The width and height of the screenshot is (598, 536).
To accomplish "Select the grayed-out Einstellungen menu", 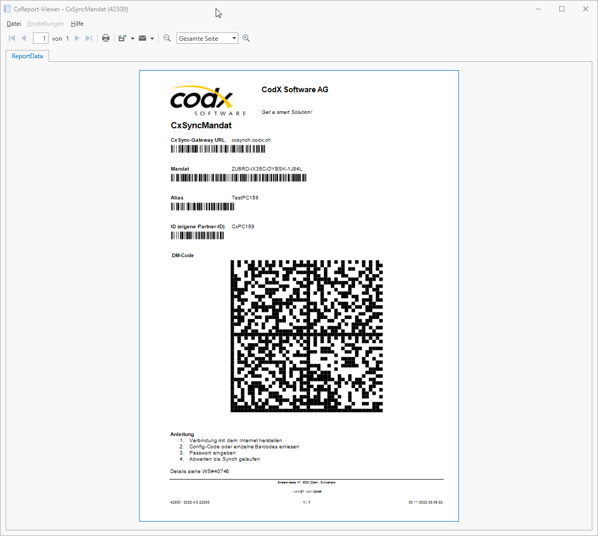I will pos(46,23).
